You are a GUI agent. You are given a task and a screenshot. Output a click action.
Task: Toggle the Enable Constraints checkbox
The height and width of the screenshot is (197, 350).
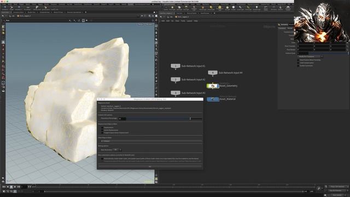point(299,66)
